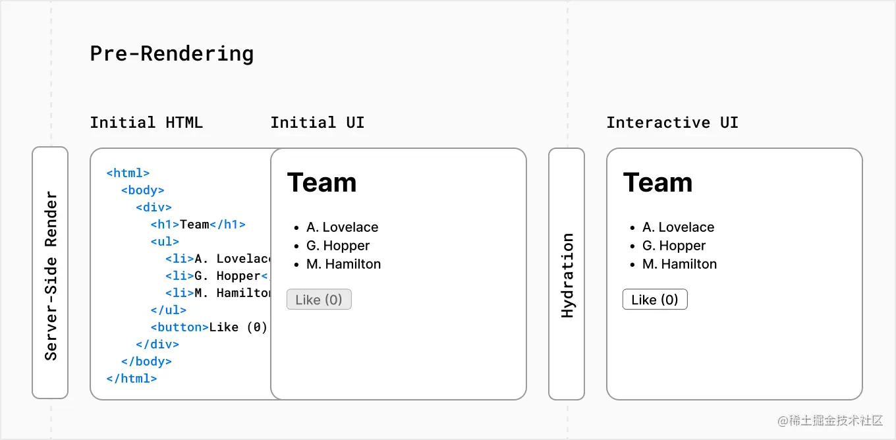Click M. Hamilton in the Initial UI list

point(343,264)
